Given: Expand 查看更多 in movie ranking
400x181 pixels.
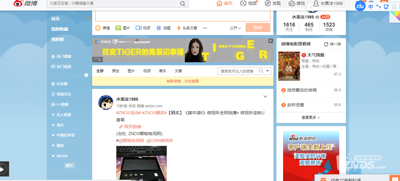Looking at the screenshot, I should coord(311,118).
